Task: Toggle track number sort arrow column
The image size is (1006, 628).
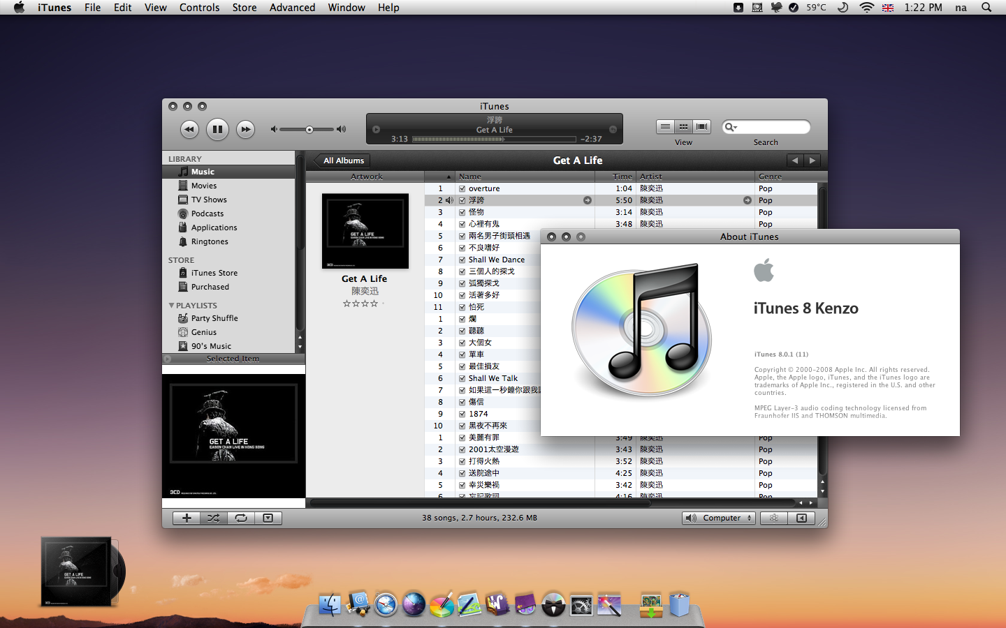Action: point(440,177)
